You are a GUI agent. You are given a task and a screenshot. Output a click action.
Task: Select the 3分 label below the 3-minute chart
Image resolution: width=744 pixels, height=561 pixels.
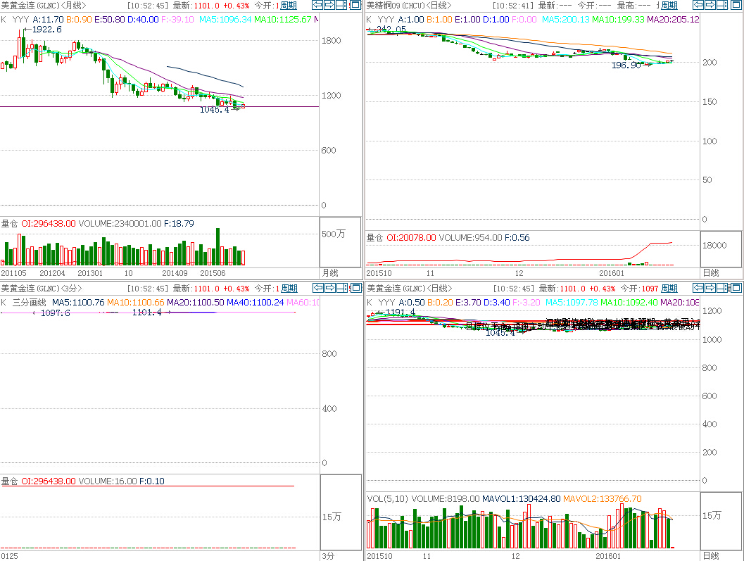[x=328, y=555]
